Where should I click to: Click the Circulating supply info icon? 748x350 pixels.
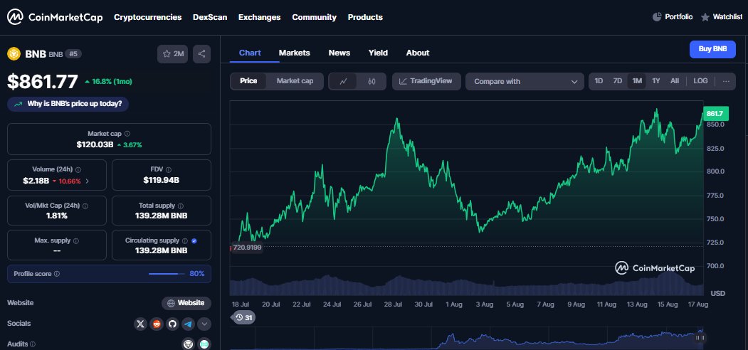(x=184, y=241)
